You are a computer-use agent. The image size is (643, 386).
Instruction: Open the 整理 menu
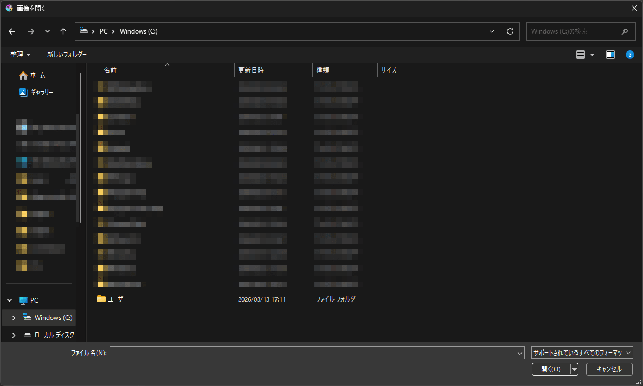click(x=21, y=55)
